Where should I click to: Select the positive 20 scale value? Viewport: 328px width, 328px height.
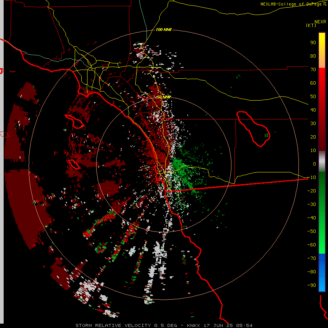[313, 137]
